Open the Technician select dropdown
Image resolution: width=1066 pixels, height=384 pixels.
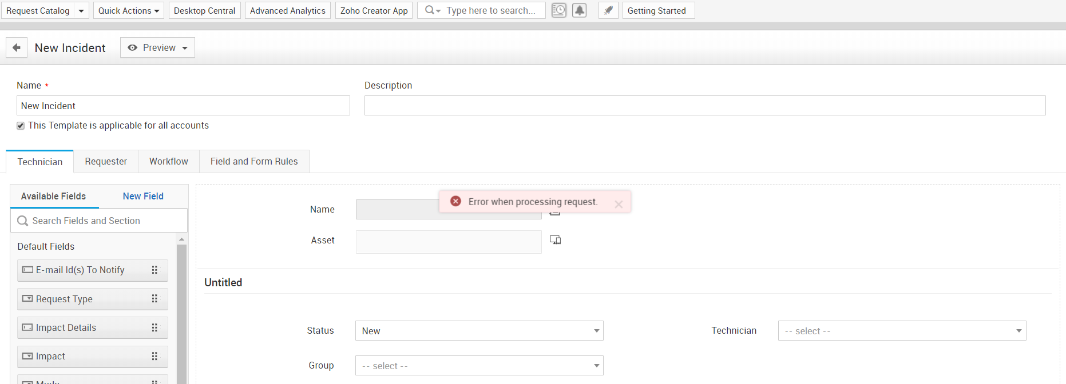tap(902, 331)
